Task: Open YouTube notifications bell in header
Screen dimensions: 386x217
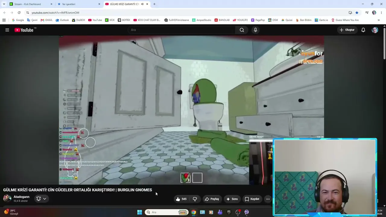Action: point(363,30)
